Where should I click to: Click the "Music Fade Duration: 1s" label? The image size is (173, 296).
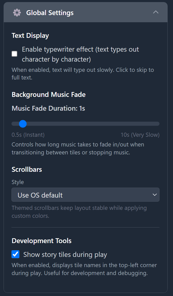48,108
